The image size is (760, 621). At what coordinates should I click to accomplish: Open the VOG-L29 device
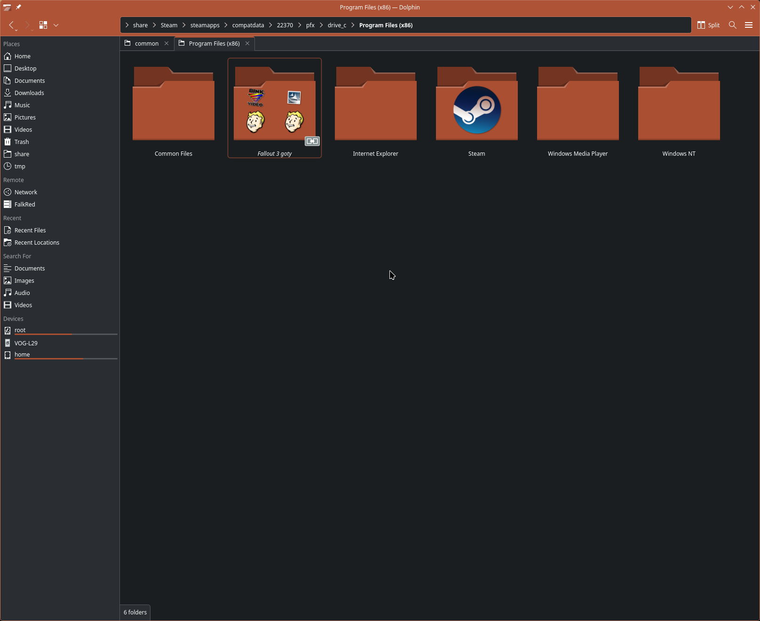60,343
